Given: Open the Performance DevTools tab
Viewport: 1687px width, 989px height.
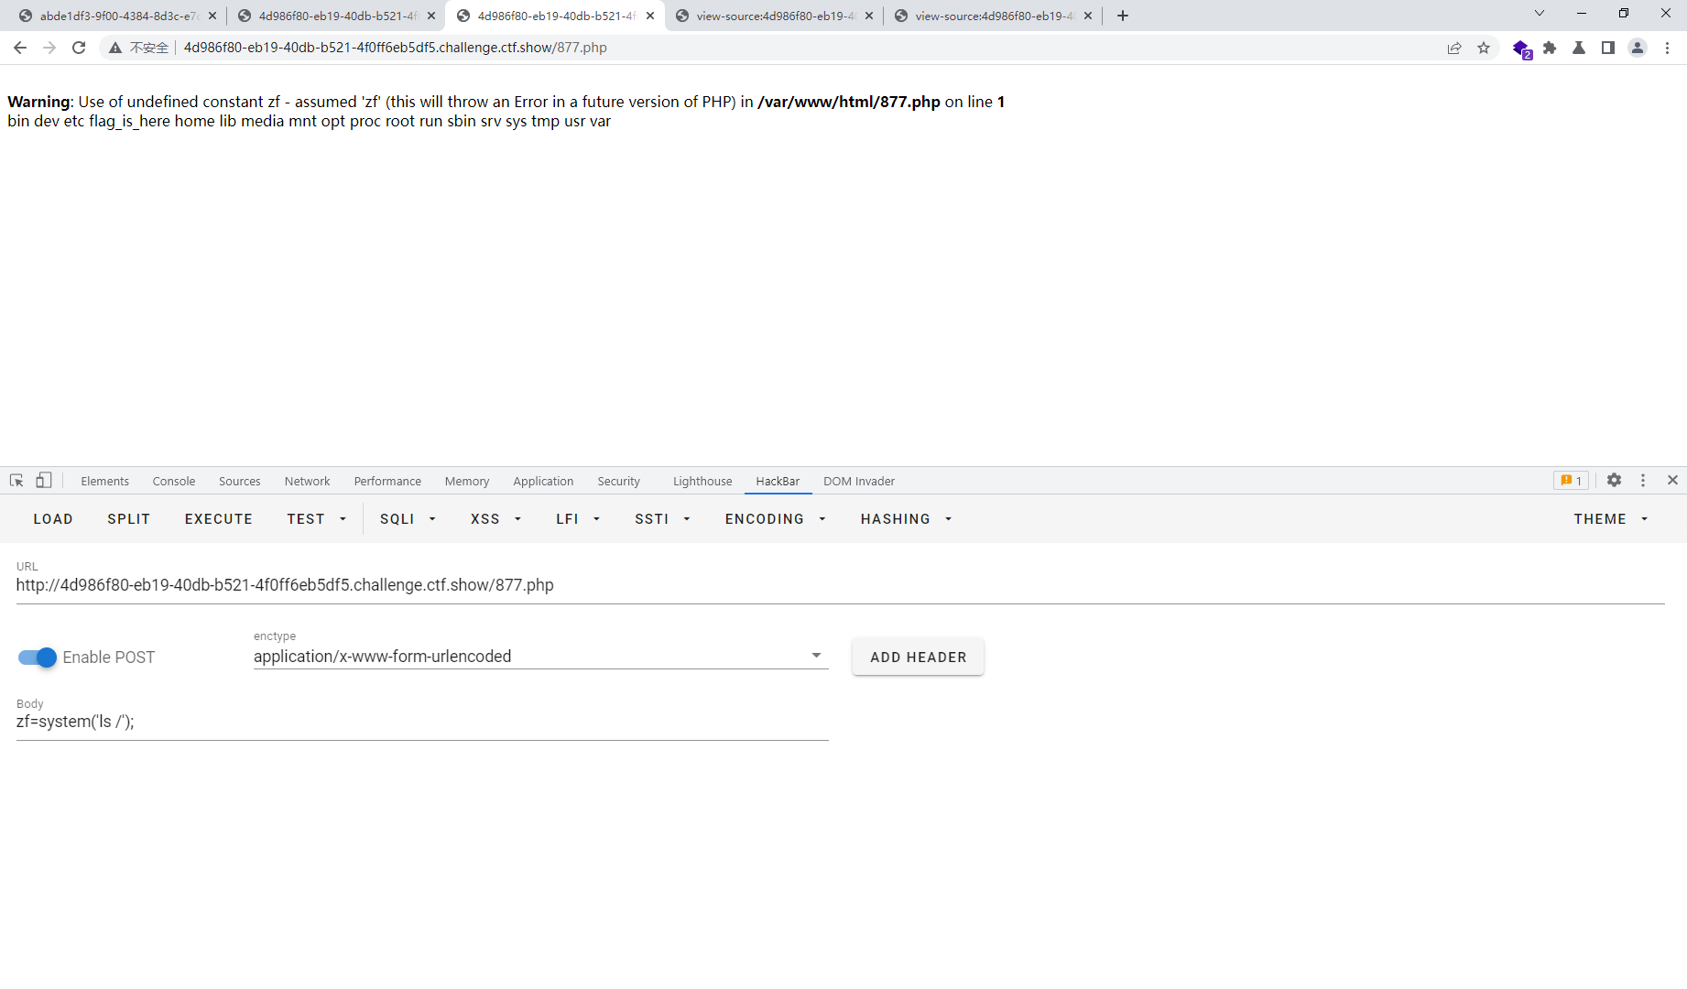Looking at the screenshot, I should point(387,482).
